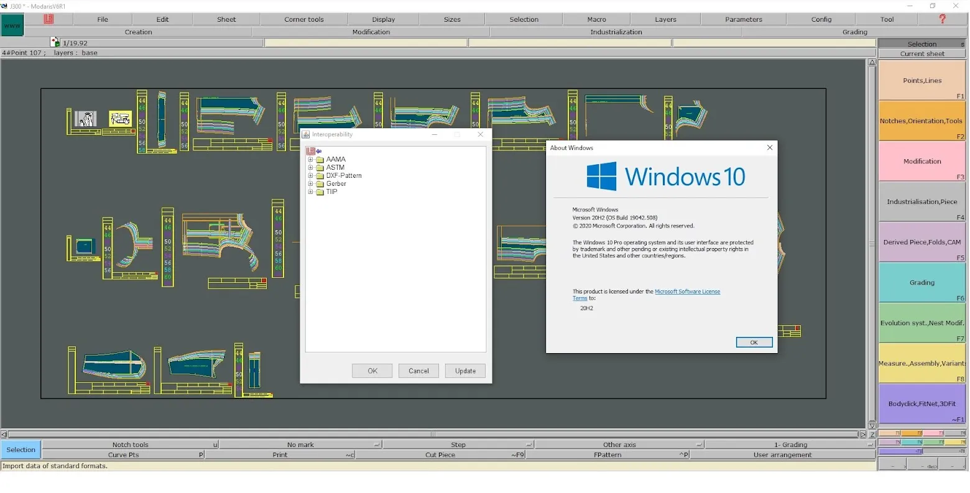Open the Sheet menu
The height and width of the screenshot is (493, 970).
[x=225, y=19]
